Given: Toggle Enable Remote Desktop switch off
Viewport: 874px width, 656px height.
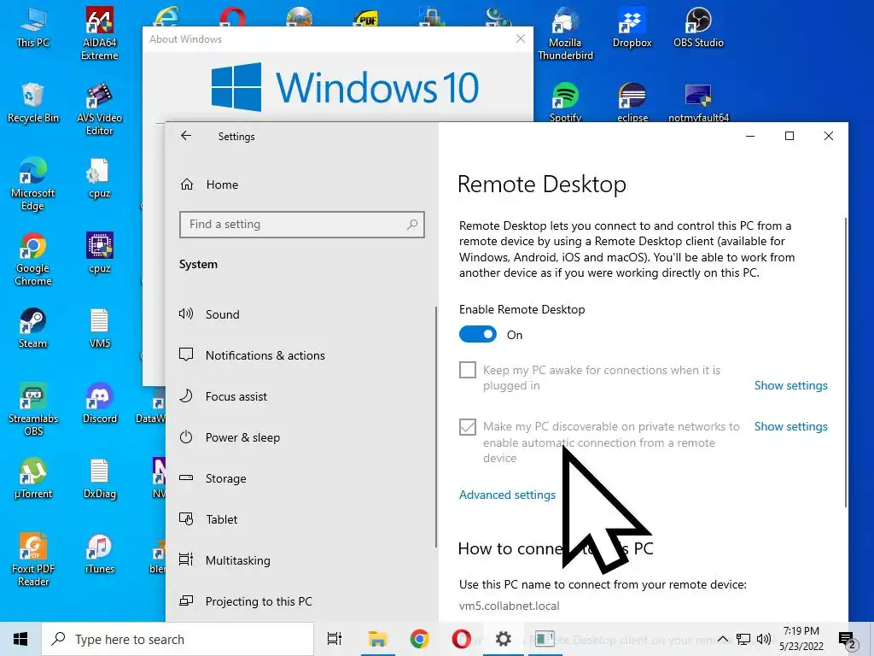Looking at the screenshot, I should coord(478,335).
